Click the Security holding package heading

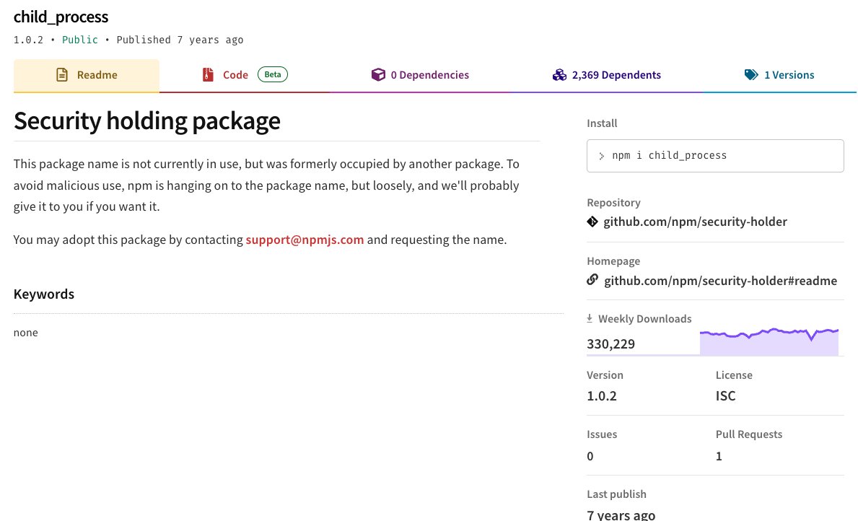(x=146, y=121)
